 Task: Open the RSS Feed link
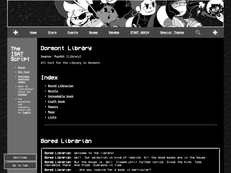(x=24, y=72)
